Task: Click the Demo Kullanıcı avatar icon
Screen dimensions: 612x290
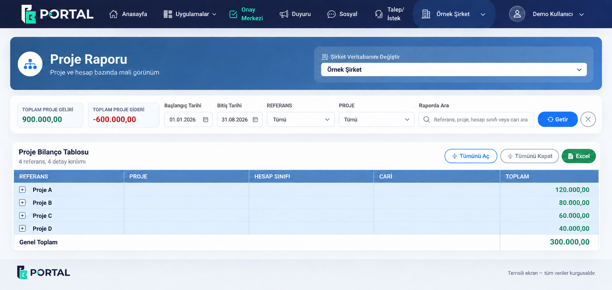Action: click(x=517, y=14)
